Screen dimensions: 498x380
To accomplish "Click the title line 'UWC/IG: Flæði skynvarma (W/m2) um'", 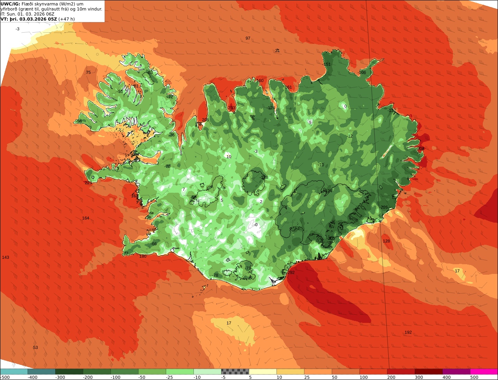I will click(42, 3).
